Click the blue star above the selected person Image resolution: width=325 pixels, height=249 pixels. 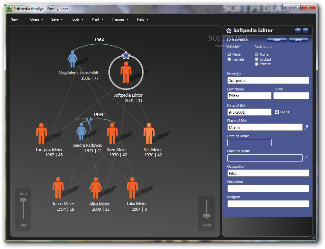coord(126,55)
